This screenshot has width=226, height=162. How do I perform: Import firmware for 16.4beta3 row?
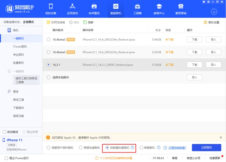pos(213,39)
